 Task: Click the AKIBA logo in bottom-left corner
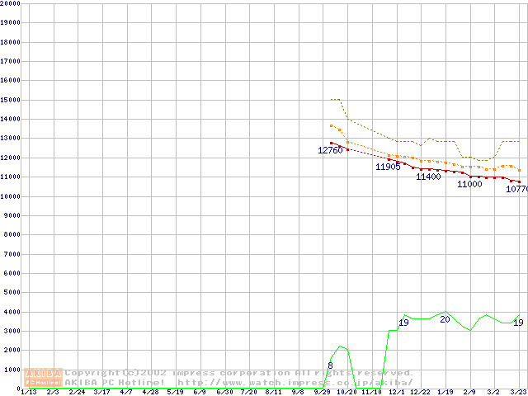pos(44,377)
